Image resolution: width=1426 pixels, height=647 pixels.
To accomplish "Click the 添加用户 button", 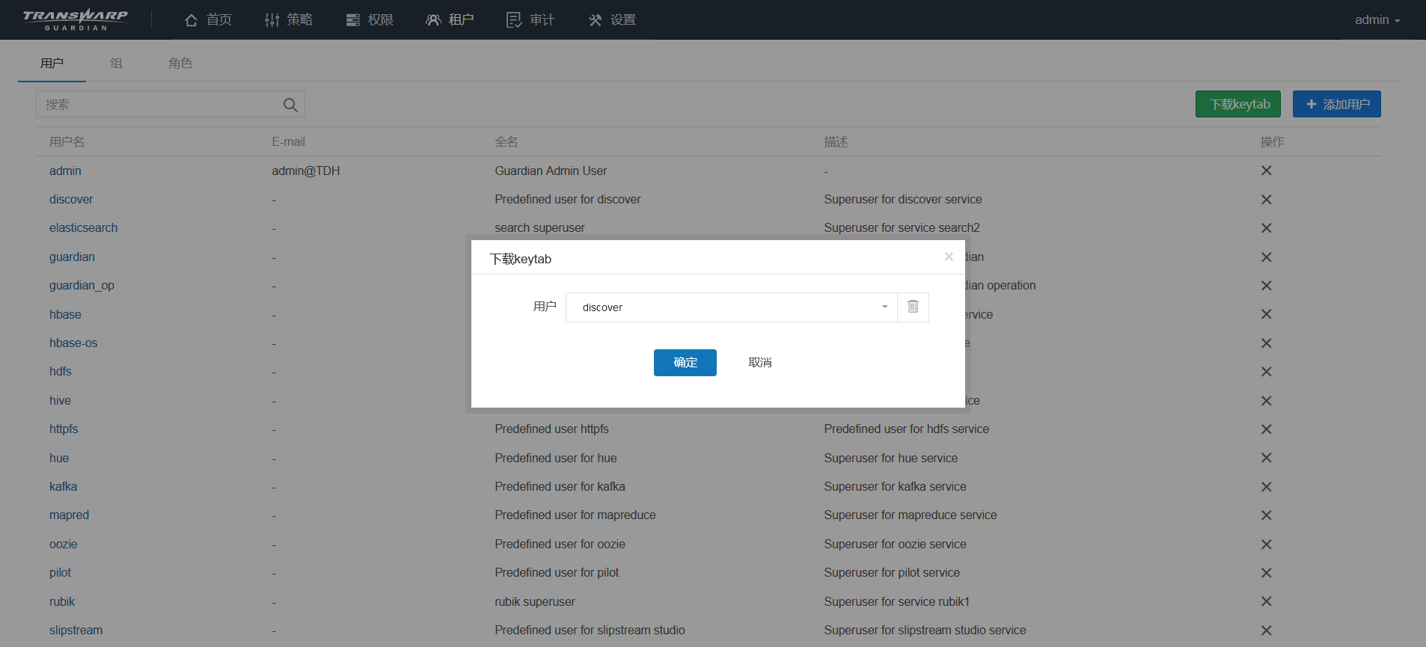I will 1336,104.
